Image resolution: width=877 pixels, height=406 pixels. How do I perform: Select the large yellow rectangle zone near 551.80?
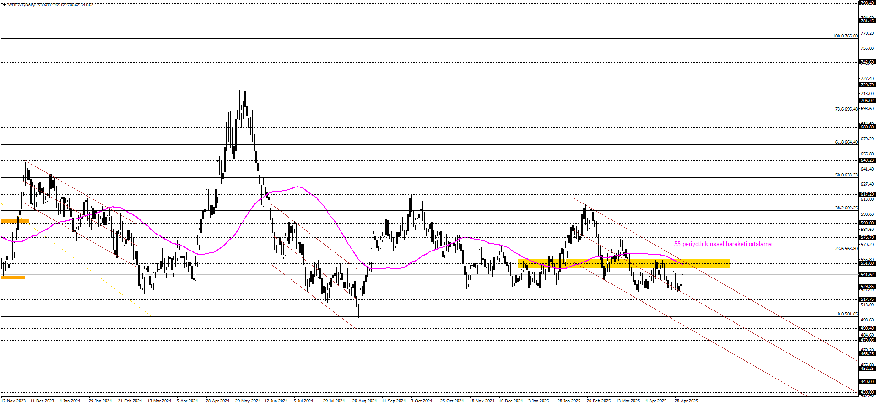pyautogui.click(x=623, y=263)
